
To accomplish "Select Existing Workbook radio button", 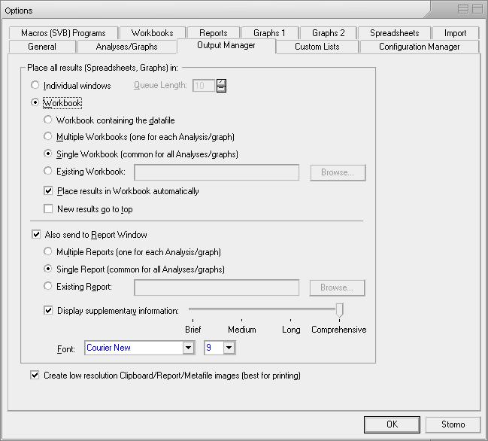I will point(47,171).
